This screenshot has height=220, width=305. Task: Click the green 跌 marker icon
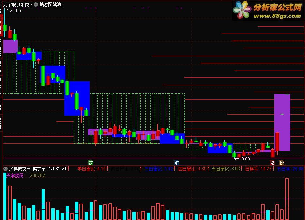pos(91,163)
